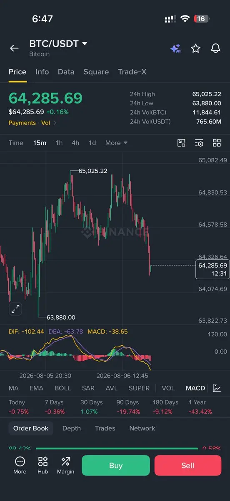Select the 4h chart interval
Image resolution: width=230 pixels, height=501 pixels.
click(75, 143)
